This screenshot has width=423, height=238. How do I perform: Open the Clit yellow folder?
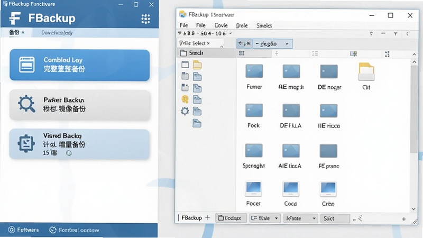[x=366, y=76]
